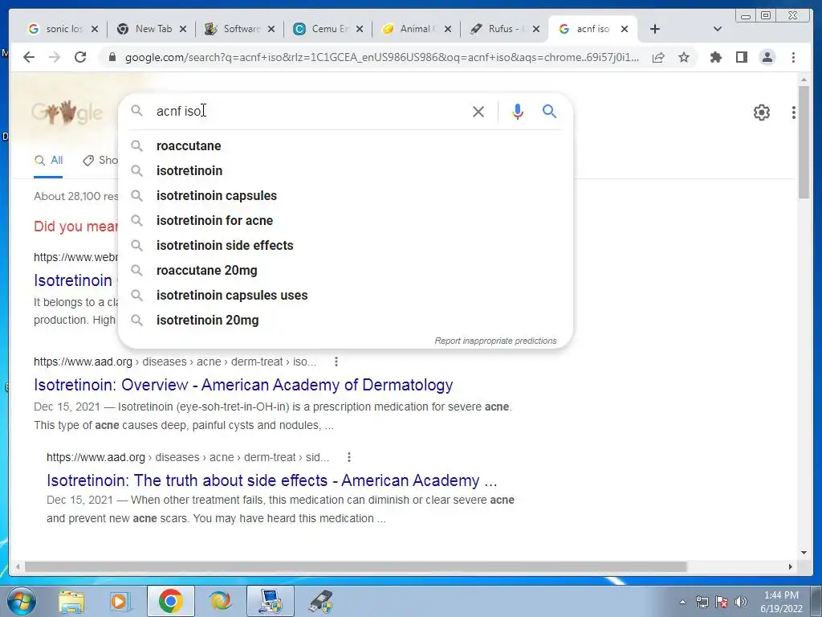822x617 pixels.
Task: Open the tab search dropdown chevron
Action: tap(718, 29)
